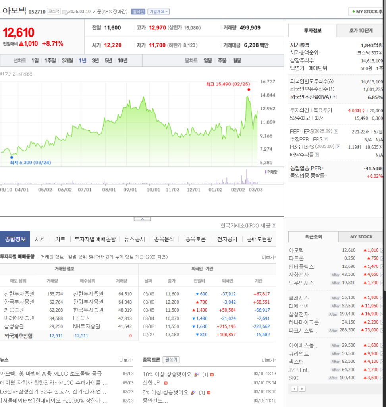This screenshot has height=407, width=386.
Task: Switch to the 종목토론 tab
Action: (195, 239)
